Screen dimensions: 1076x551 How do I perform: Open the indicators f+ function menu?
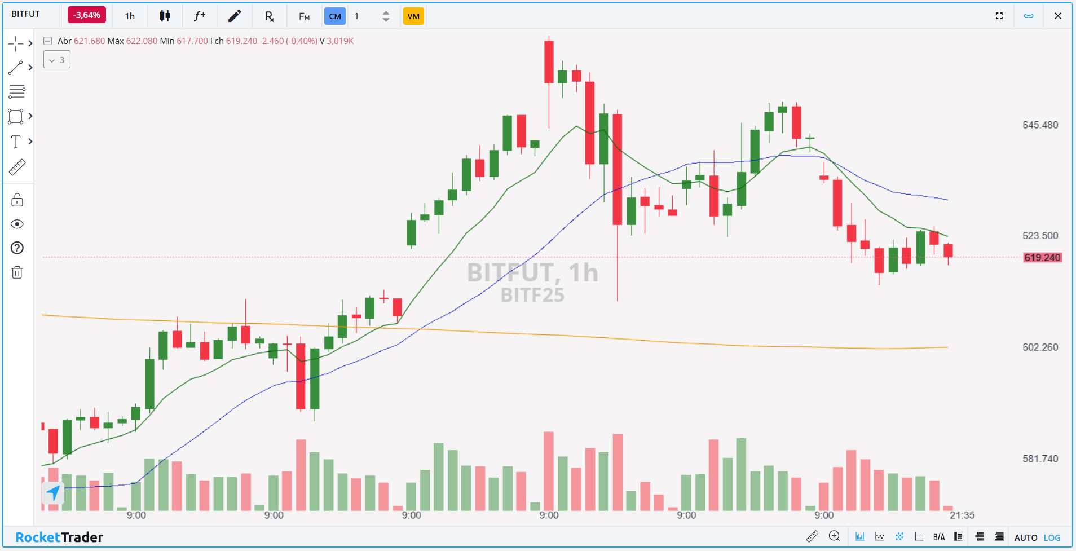click(x=200, y=16)
